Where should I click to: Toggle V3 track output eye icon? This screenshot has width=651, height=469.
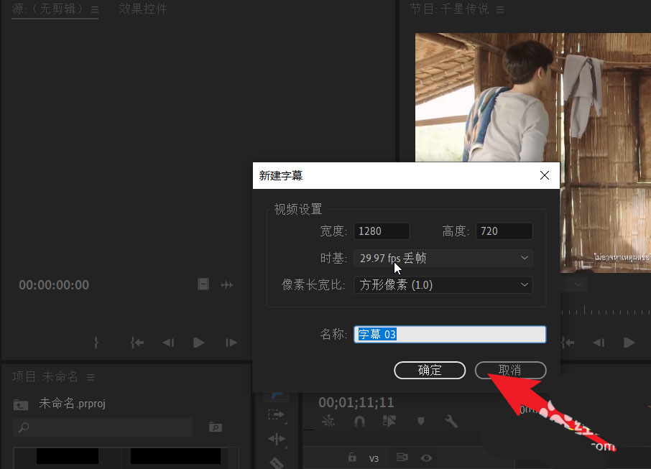click(426, 458)
